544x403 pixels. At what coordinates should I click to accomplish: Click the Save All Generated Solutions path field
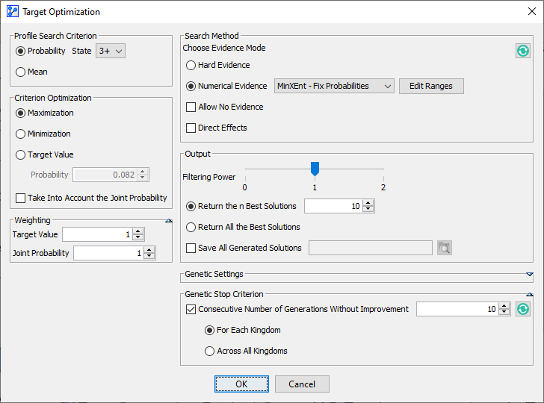(371, 248)
